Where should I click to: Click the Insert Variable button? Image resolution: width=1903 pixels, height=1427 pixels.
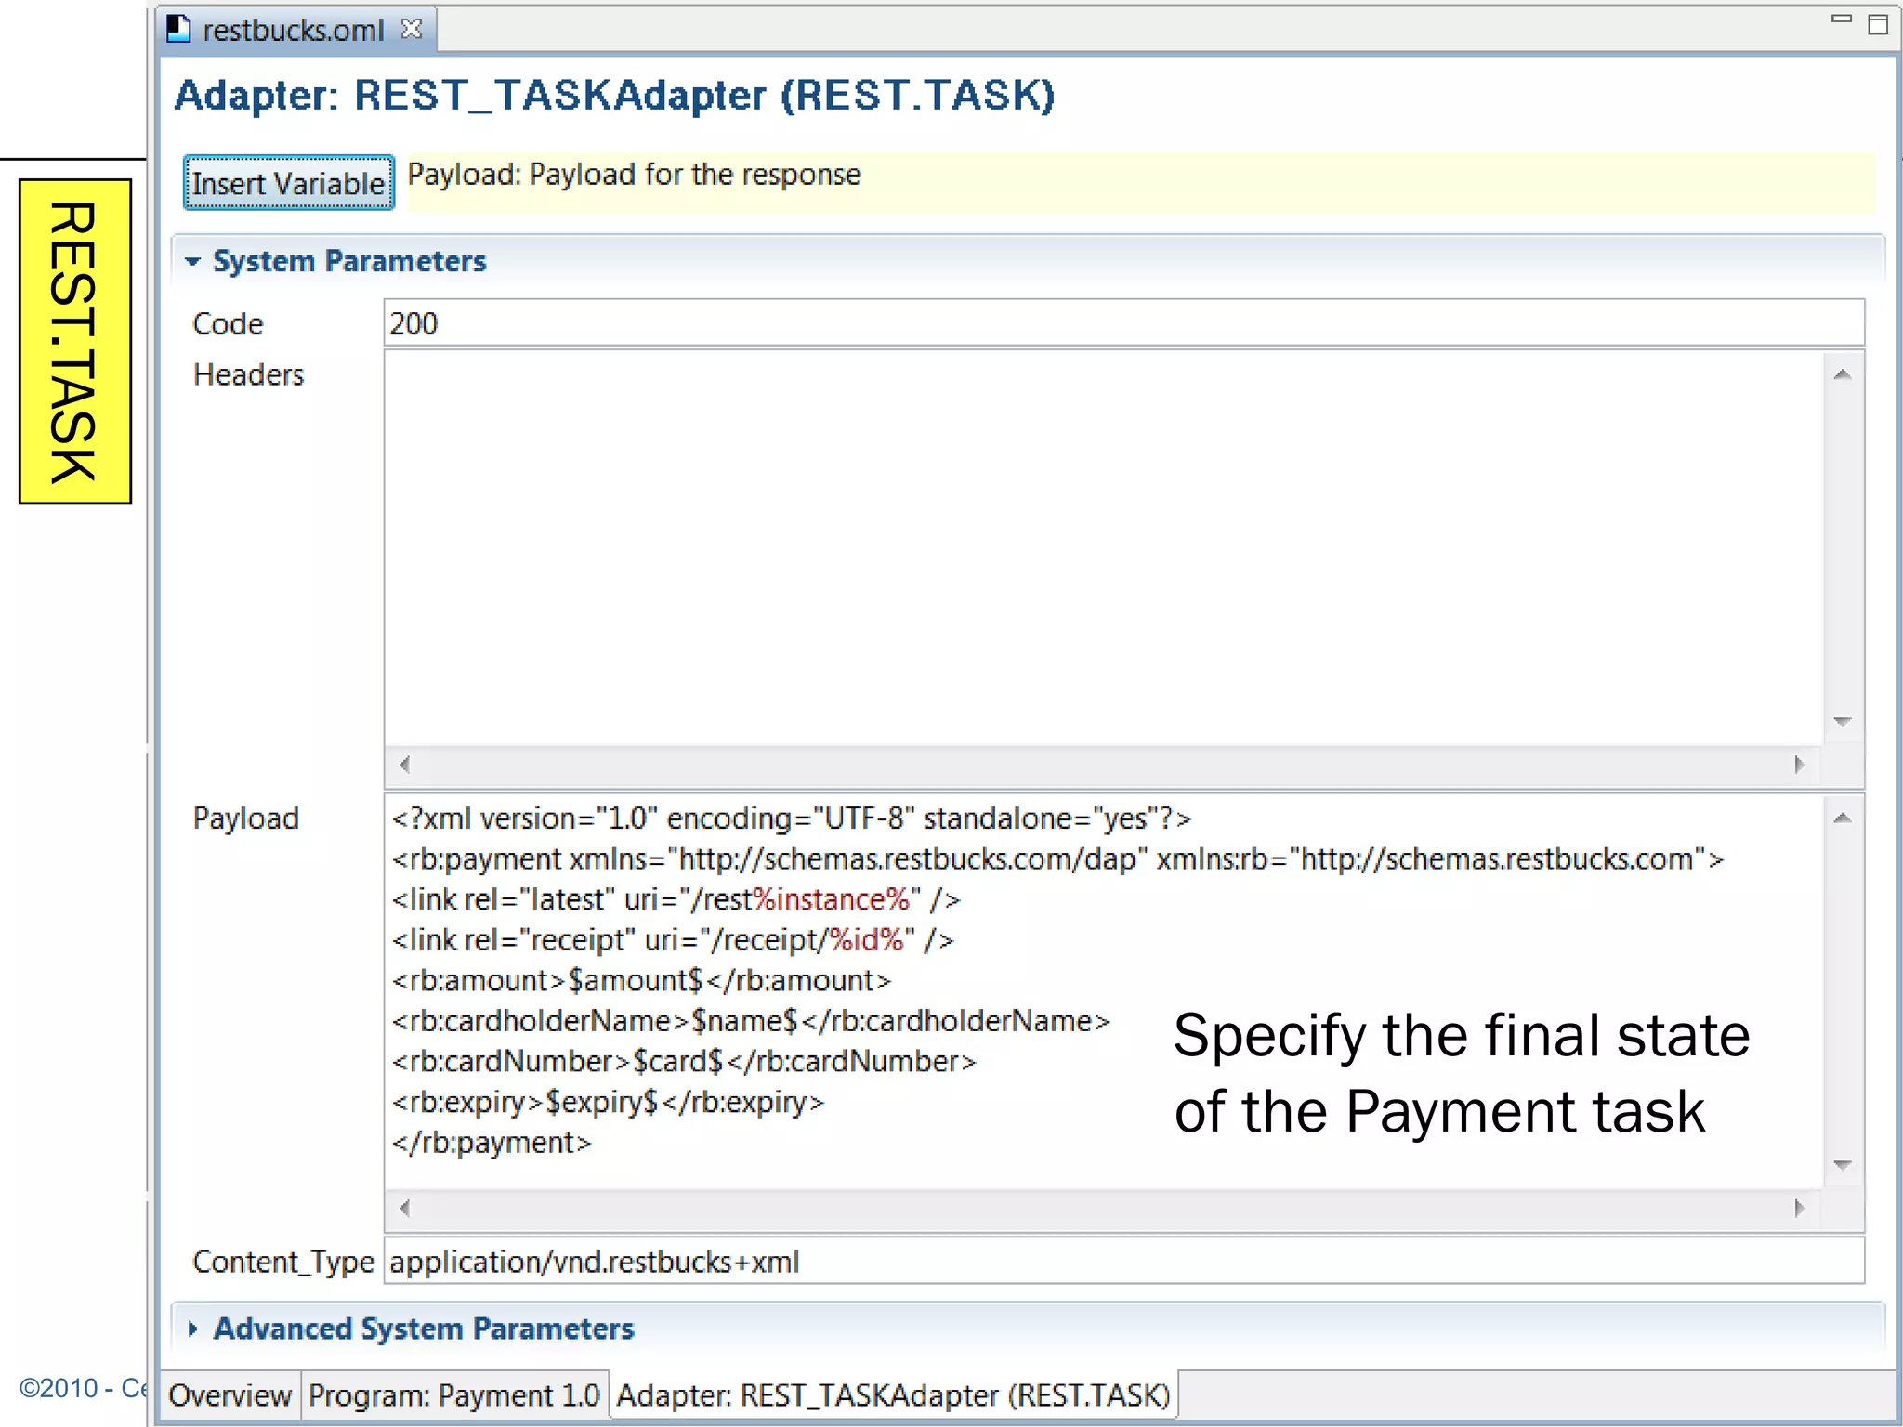289,183
